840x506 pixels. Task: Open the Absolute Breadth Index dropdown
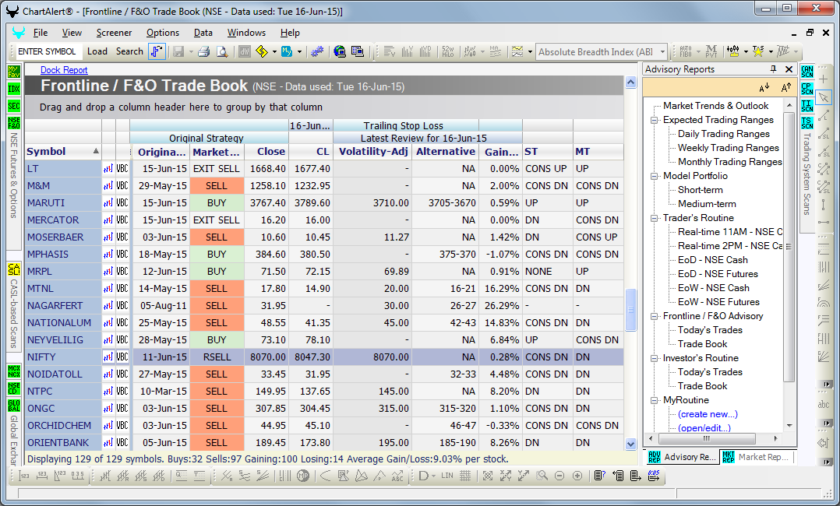662,52
